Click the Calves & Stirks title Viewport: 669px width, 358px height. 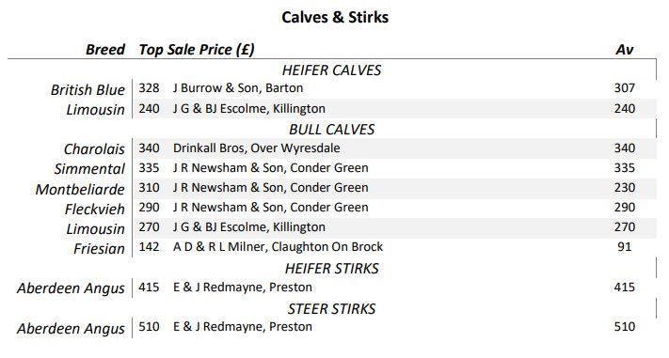(335, 17)
